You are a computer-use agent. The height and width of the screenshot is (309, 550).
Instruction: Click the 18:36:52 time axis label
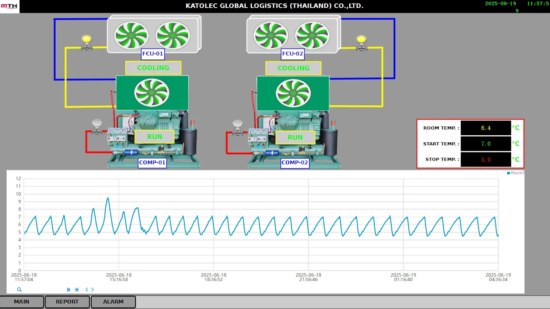[214, 277]
